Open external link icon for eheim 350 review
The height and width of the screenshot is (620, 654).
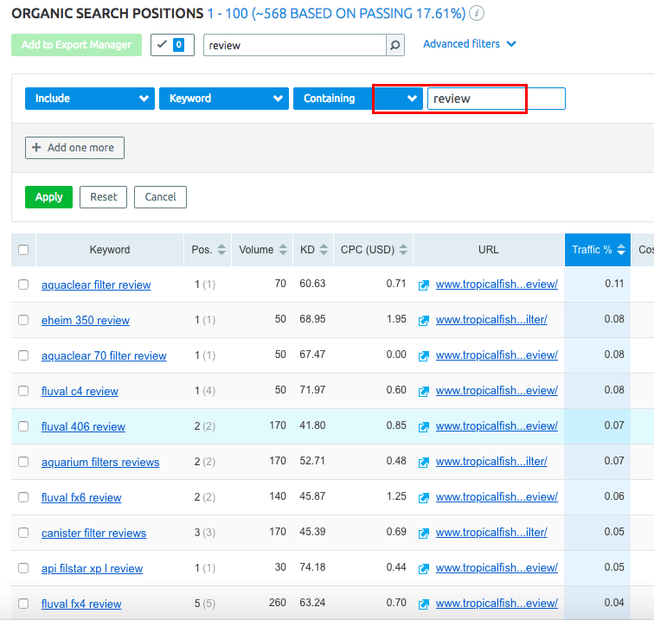click(x=424, y=321)
